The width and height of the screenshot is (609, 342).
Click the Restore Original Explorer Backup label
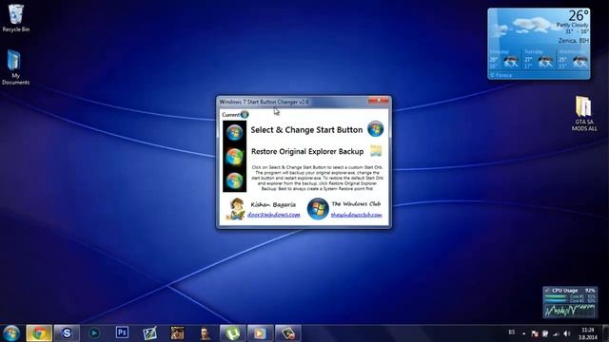click(x=307, y=151)
